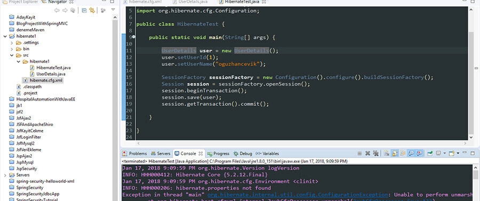The image size is (480, 201).
Task: Select the HospitalAutomationWithJavaEE project
Action: (x=42, y=99)
